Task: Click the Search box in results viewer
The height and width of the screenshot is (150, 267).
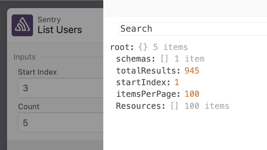Action: pos(193,29)
